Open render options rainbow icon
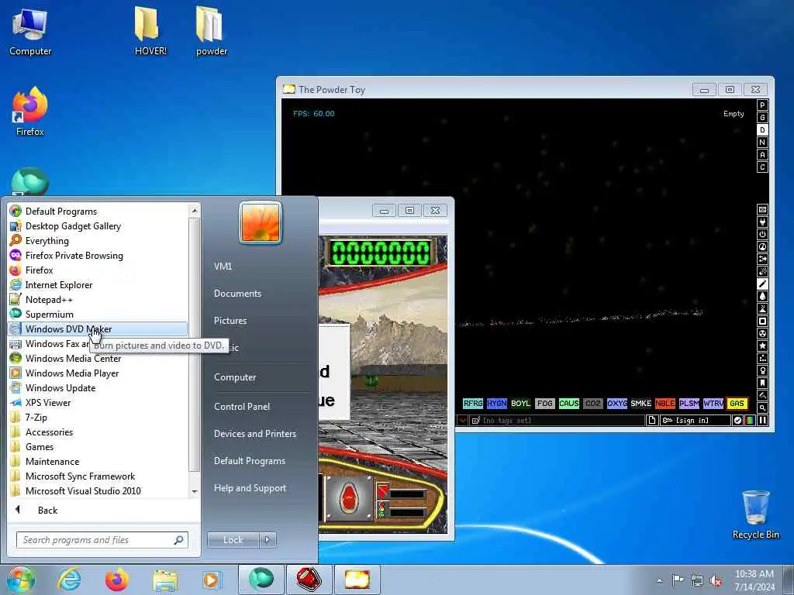794x595 pixels. tap(750, 421)
